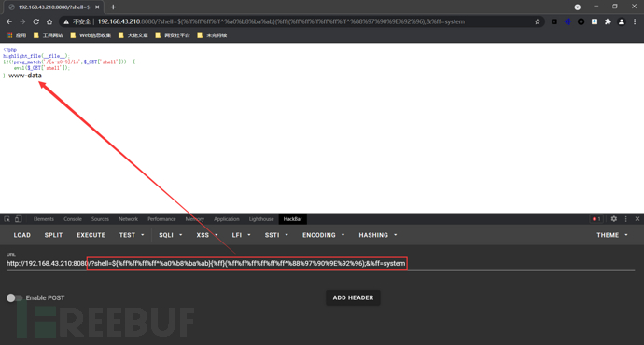The height and width of the screenshot is (345, 644).
Task: Expand the LFI dropdown
Action: [x=241, y=235]
